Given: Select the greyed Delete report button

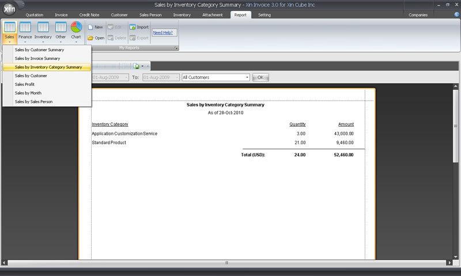Looking at the screenshot, I should point(117,38).
